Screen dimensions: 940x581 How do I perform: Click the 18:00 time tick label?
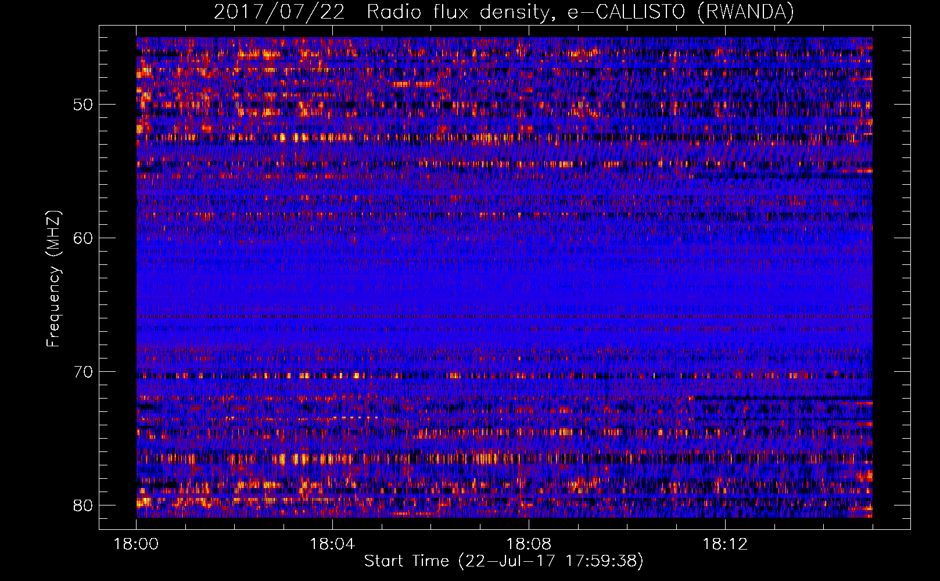(136, 544)
